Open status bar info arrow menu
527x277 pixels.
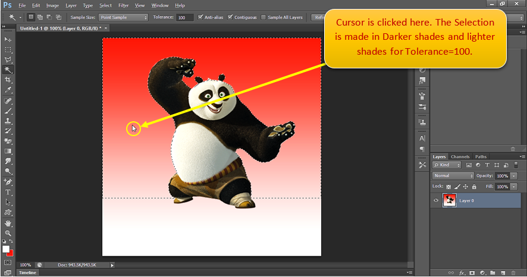(x=112, y=265)
